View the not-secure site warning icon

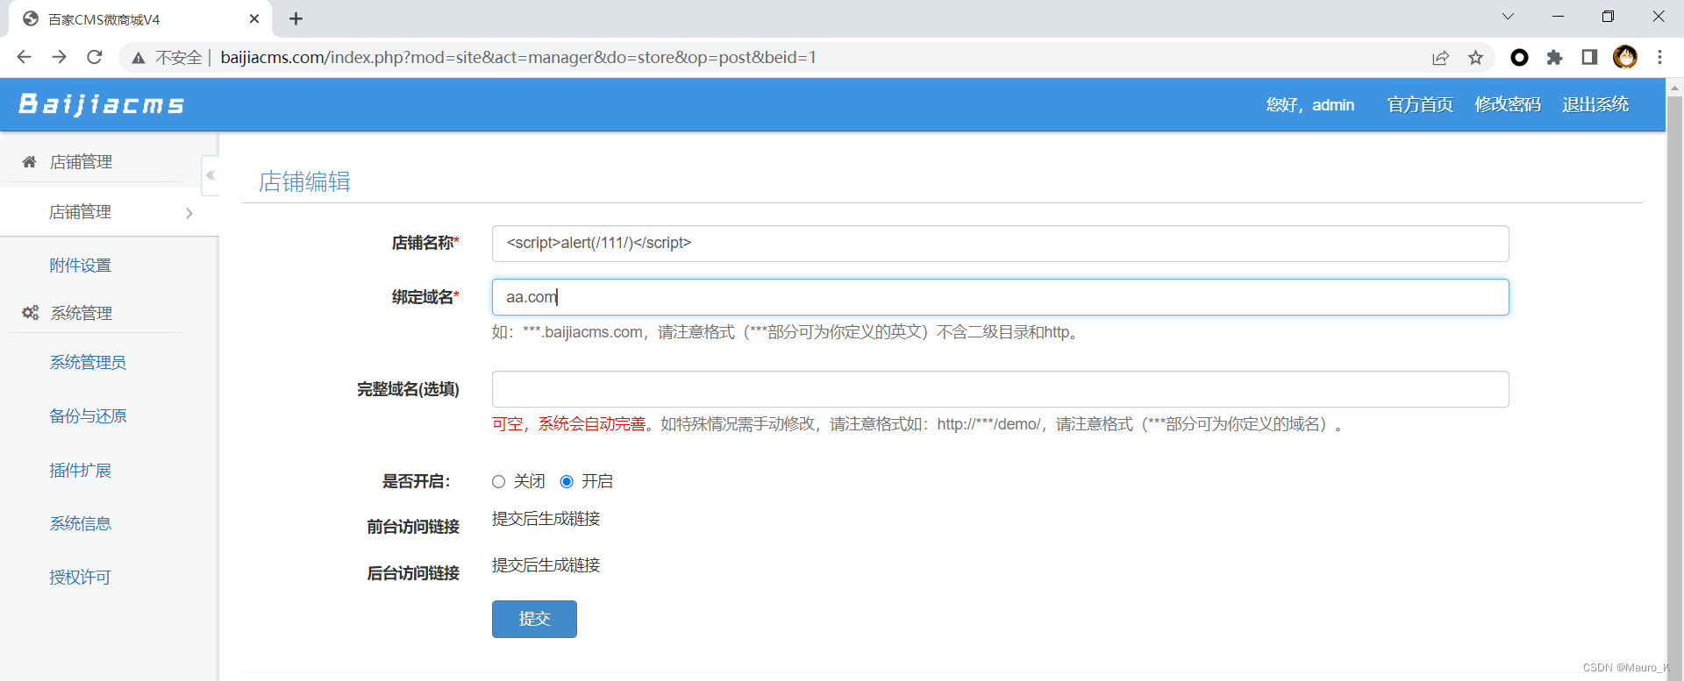138,58
